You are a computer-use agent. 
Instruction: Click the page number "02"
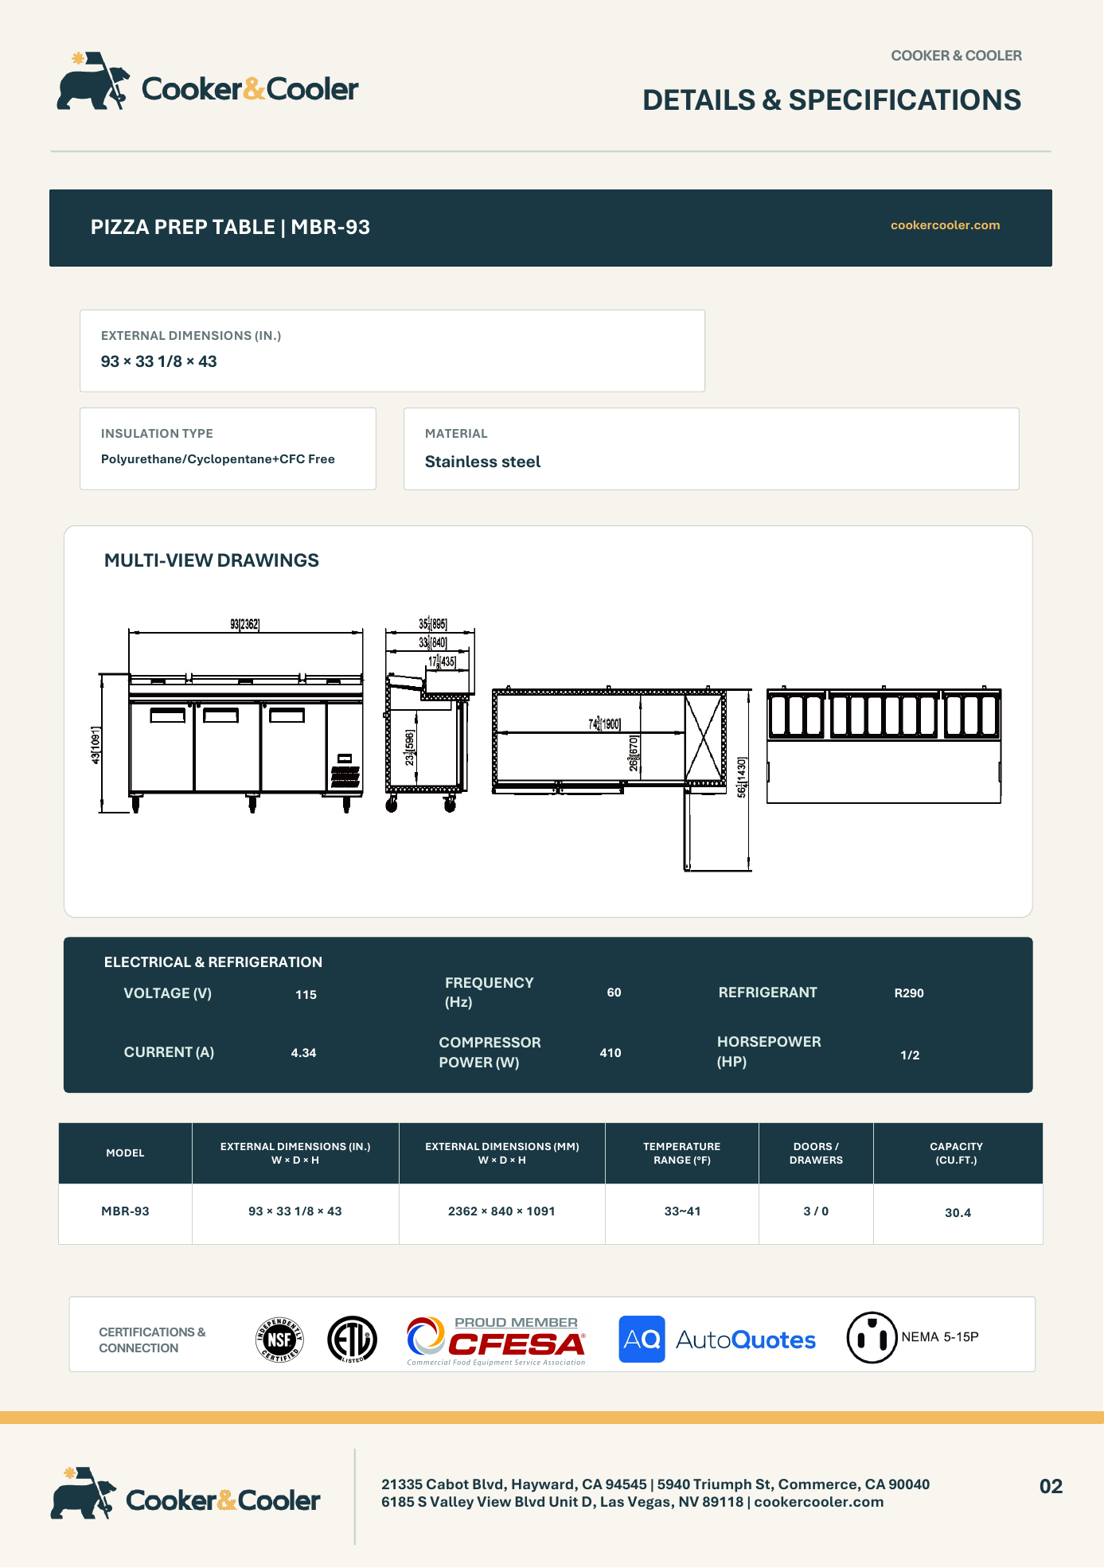[1051, 1487]
